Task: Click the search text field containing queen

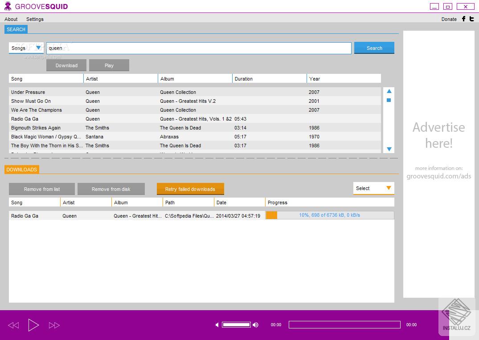Action: 199,48
